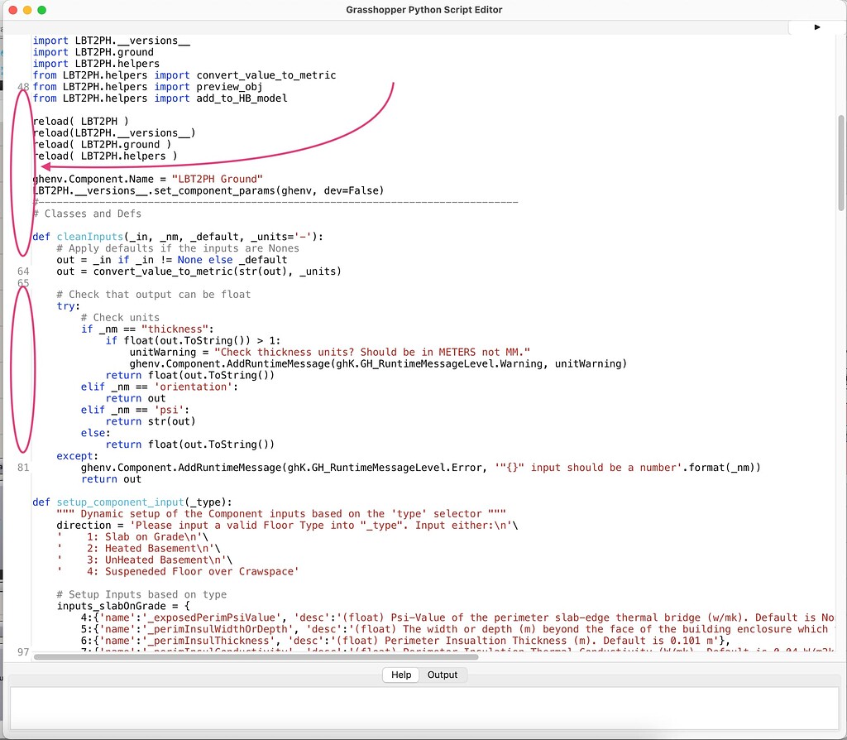847x740 pixels.
Task: Switch to the Output tab
Action: 443,675
